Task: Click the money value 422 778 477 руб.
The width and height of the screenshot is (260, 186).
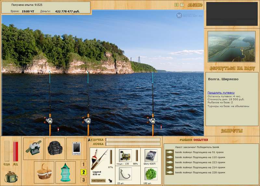Action: pyautogui.click(x=67, y=11)
